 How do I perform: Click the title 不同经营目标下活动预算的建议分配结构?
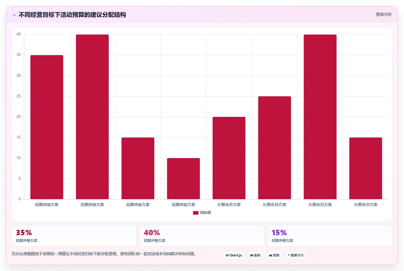pyautogui.click(x=72, y=15)
